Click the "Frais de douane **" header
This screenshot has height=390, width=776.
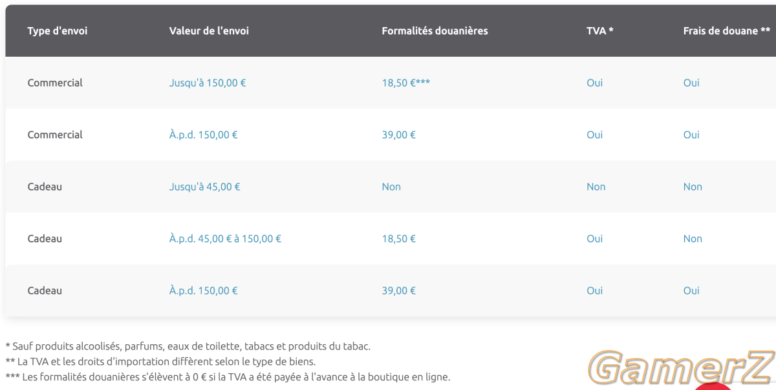[726, 31]
